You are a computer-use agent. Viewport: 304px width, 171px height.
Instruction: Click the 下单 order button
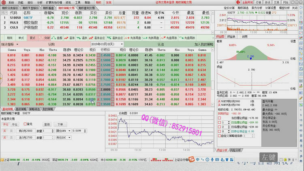pyautogui.click(x=59, y=124)
